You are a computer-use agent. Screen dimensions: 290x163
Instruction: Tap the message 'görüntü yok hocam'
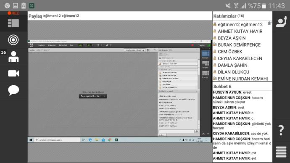(x=242, y=126)
